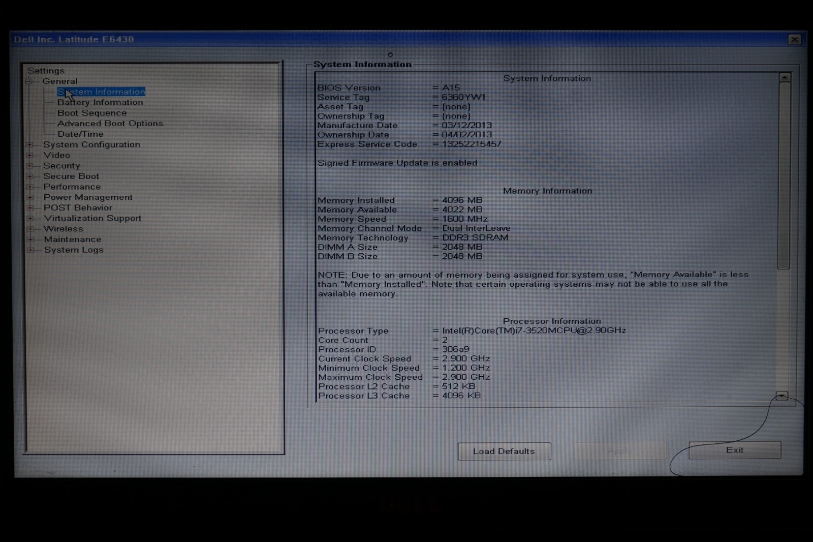Click the Ownership Date 04/02/2013

[x=466, y=135]
